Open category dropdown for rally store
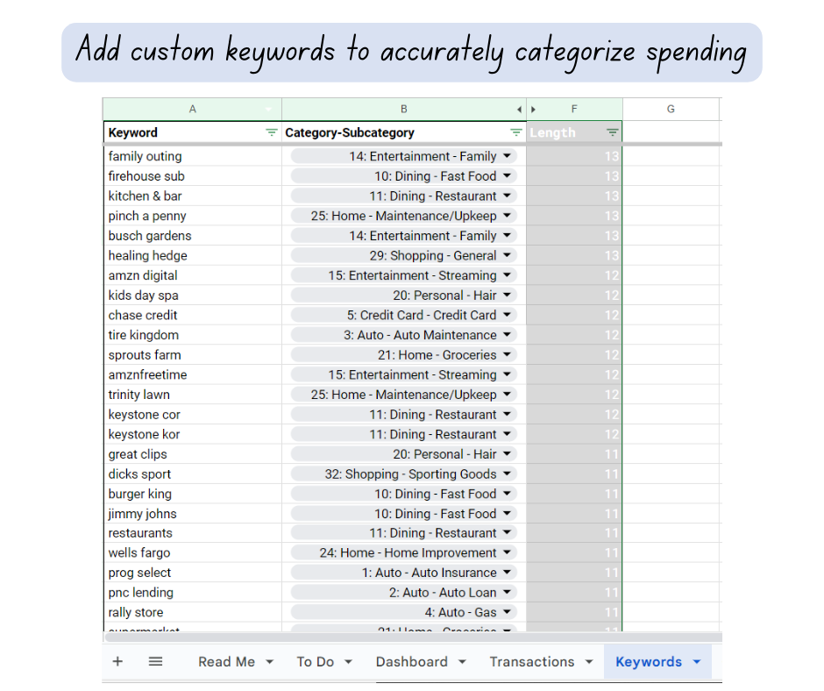Viewport: 824px width, 691px height. pyautogui.click(x=508, y=612)
